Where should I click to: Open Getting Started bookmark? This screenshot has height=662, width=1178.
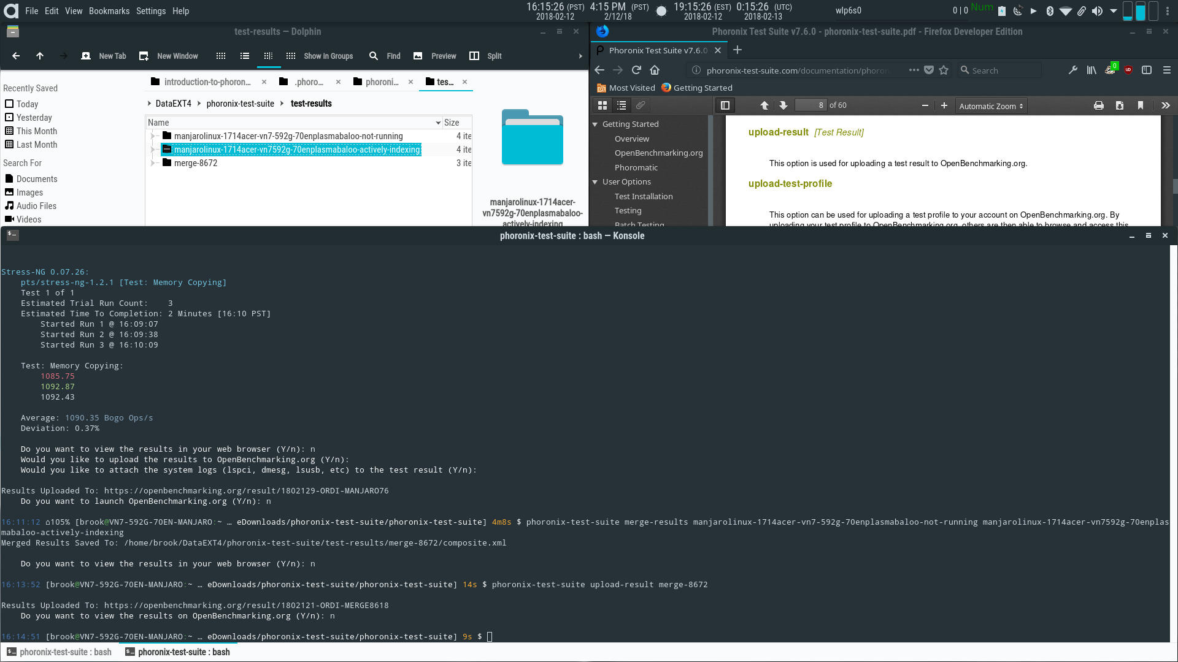click(697, 88)
